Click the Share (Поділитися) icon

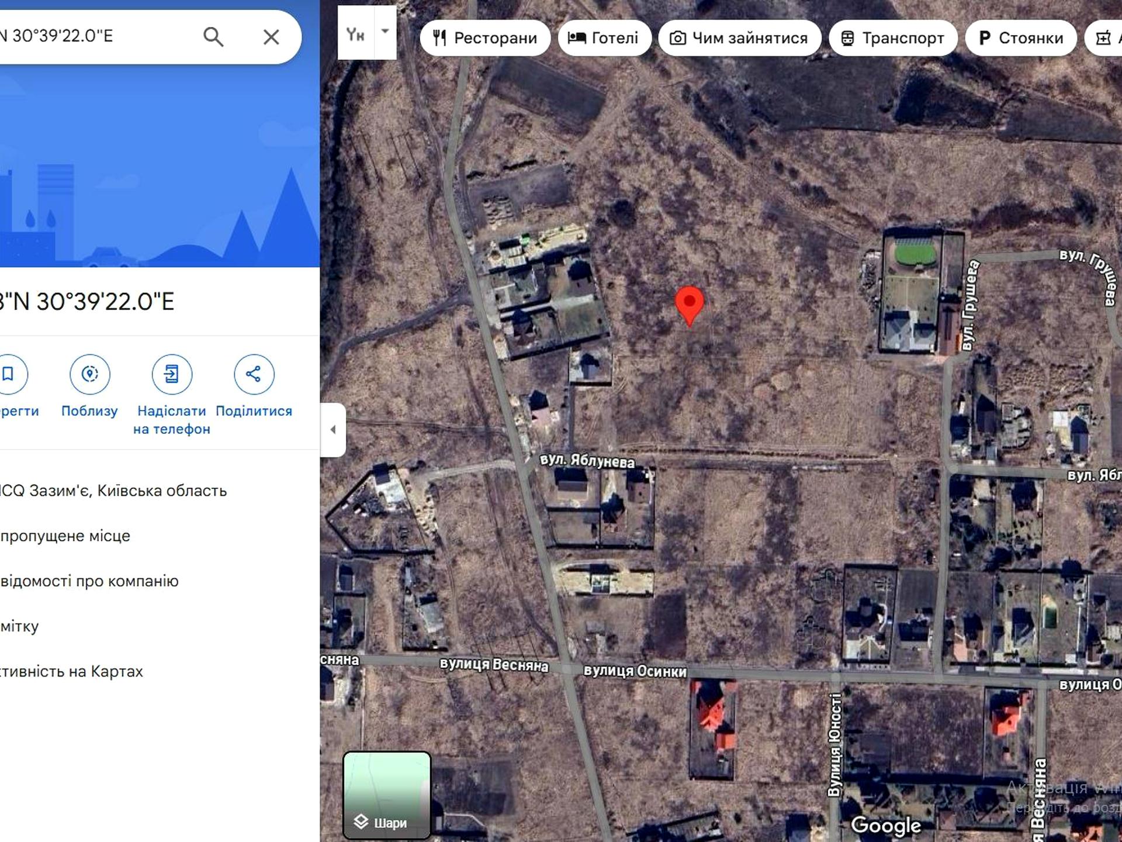click(x=254, y=374)
